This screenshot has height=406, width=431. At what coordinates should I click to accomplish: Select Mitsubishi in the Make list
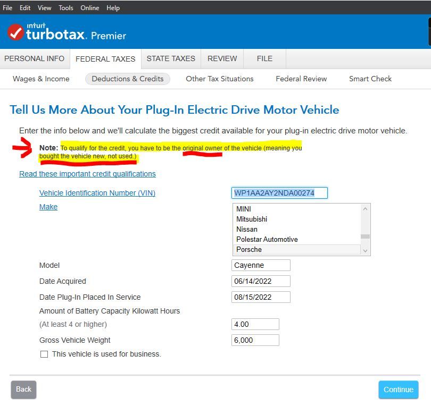pos(297,219)
